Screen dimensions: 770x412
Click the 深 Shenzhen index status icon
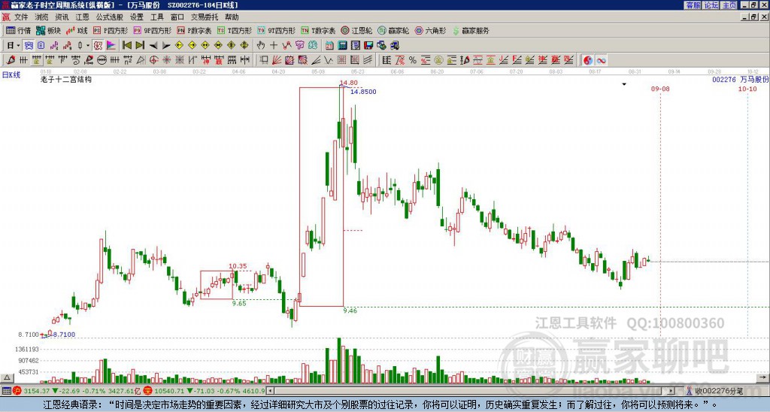[x=147, y=391]
